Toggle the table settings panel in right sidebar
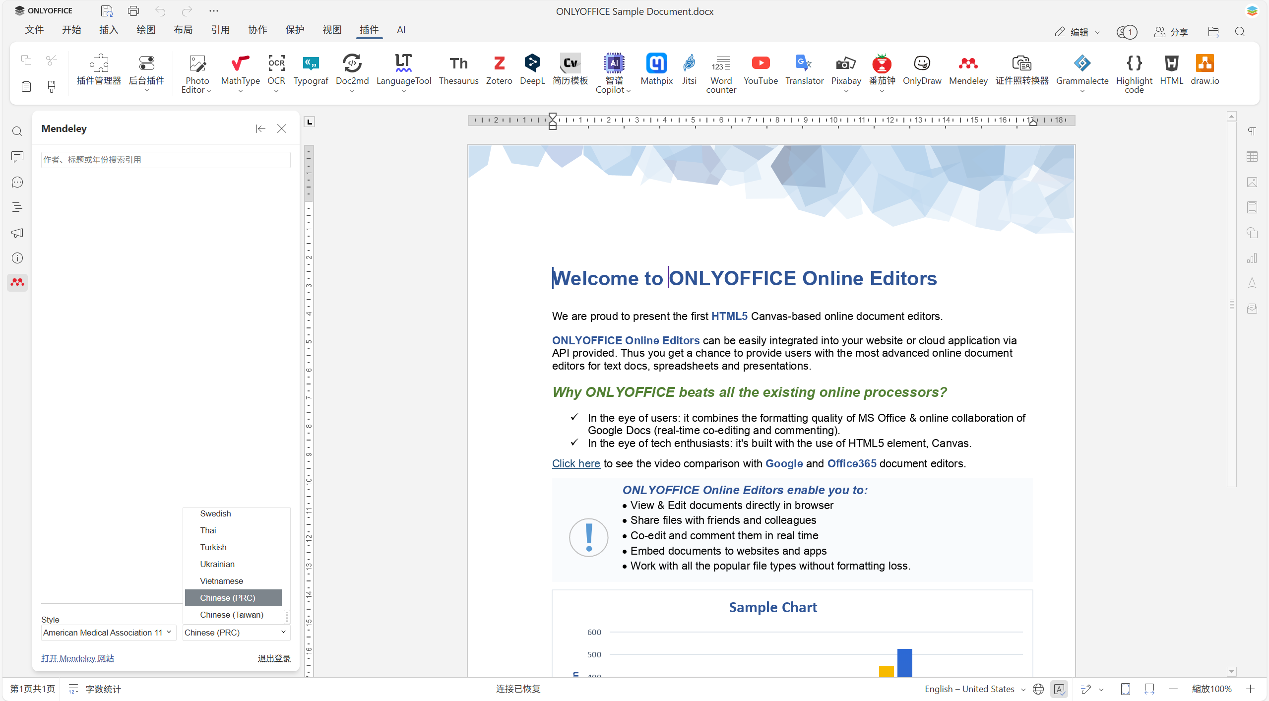 (x=1252, y=157)
